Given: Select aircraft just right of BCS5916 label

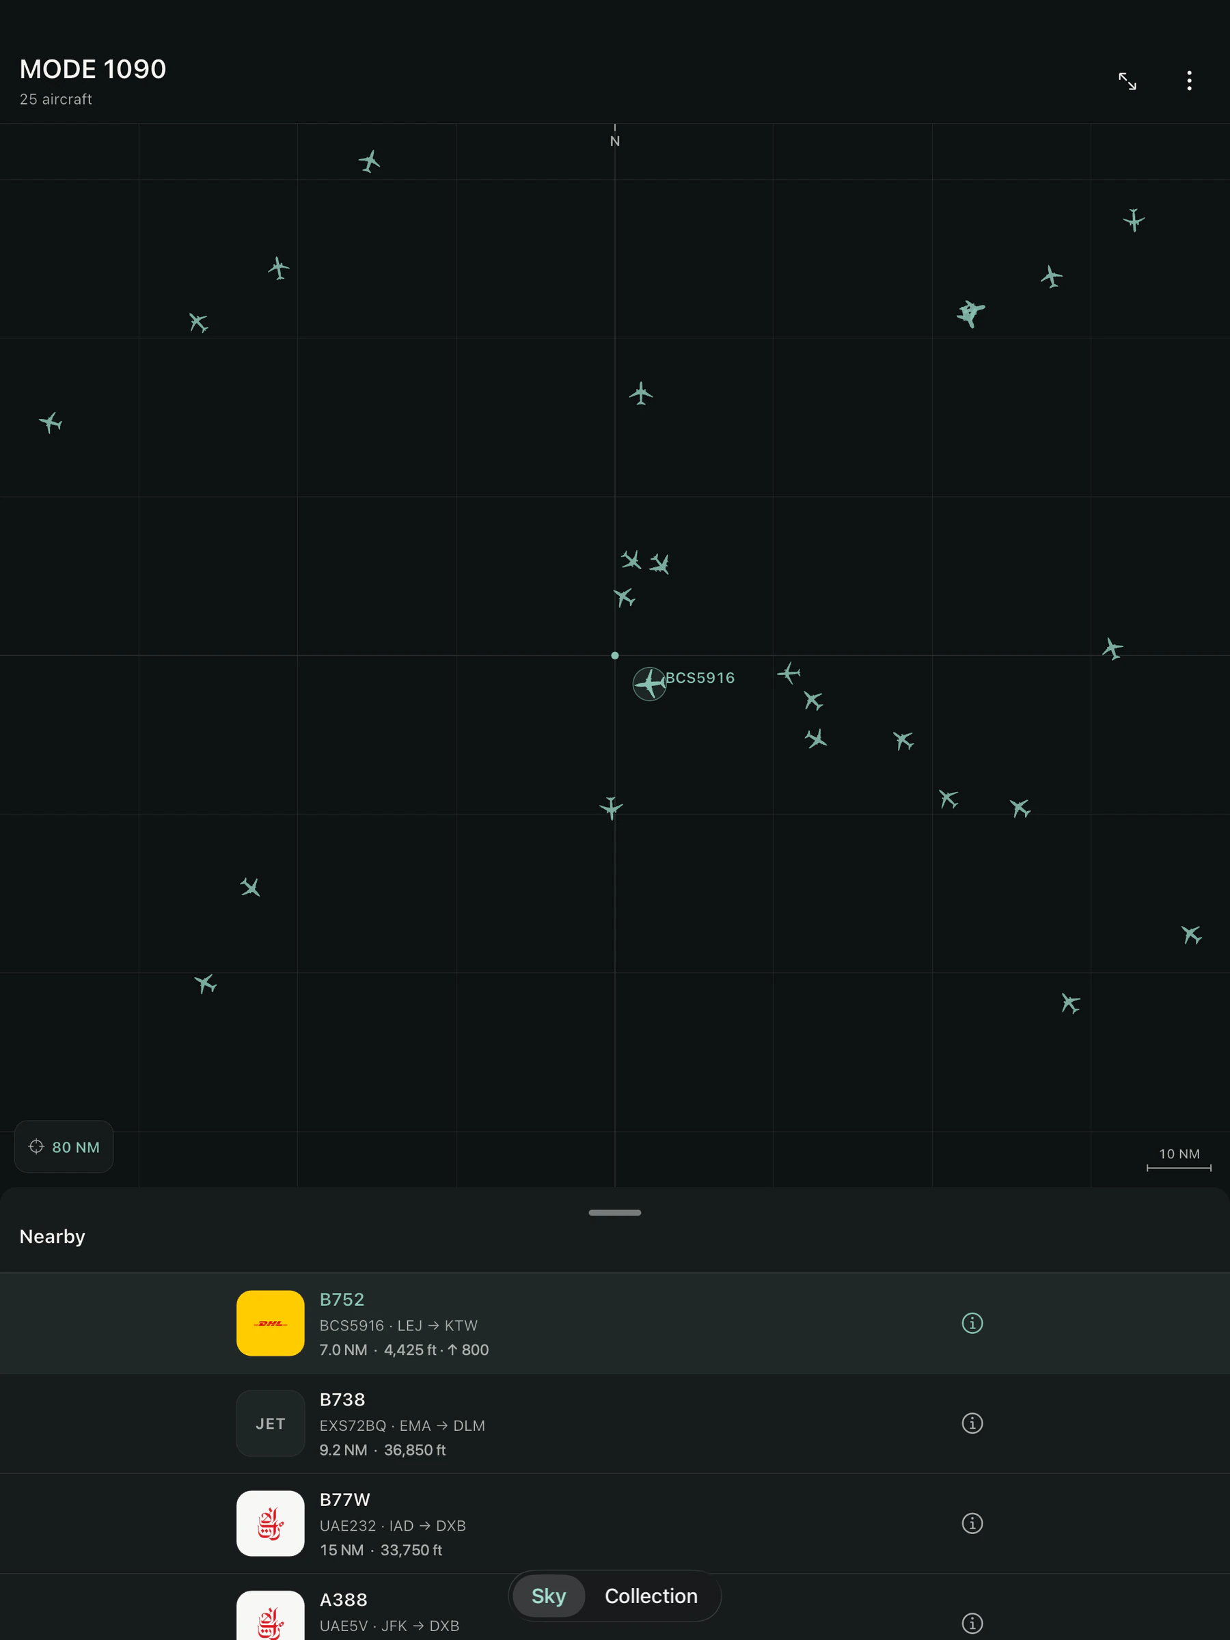Looking at the screenshot, I should point(788,673).
